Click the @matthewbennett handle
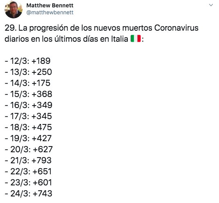This screenshot has height=203, width=219. 50,12
